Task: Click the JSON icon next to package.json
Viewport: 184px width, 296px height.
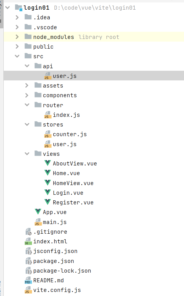Action: (29, 261)
